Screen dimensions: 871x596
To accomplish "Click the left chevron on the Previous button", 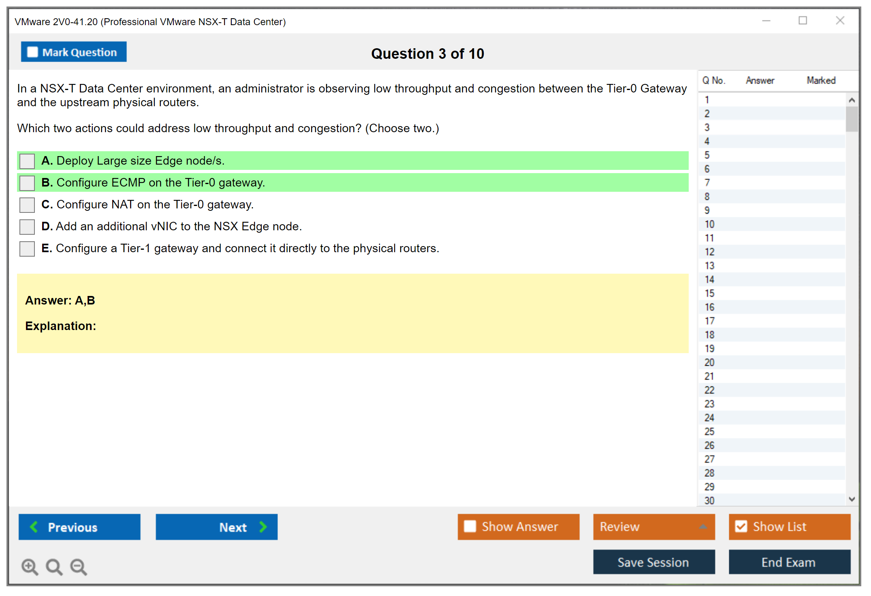I will [34, 527].
